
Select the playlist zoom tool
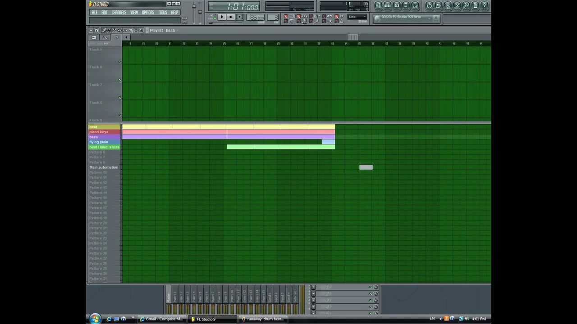tap(141, 30)
